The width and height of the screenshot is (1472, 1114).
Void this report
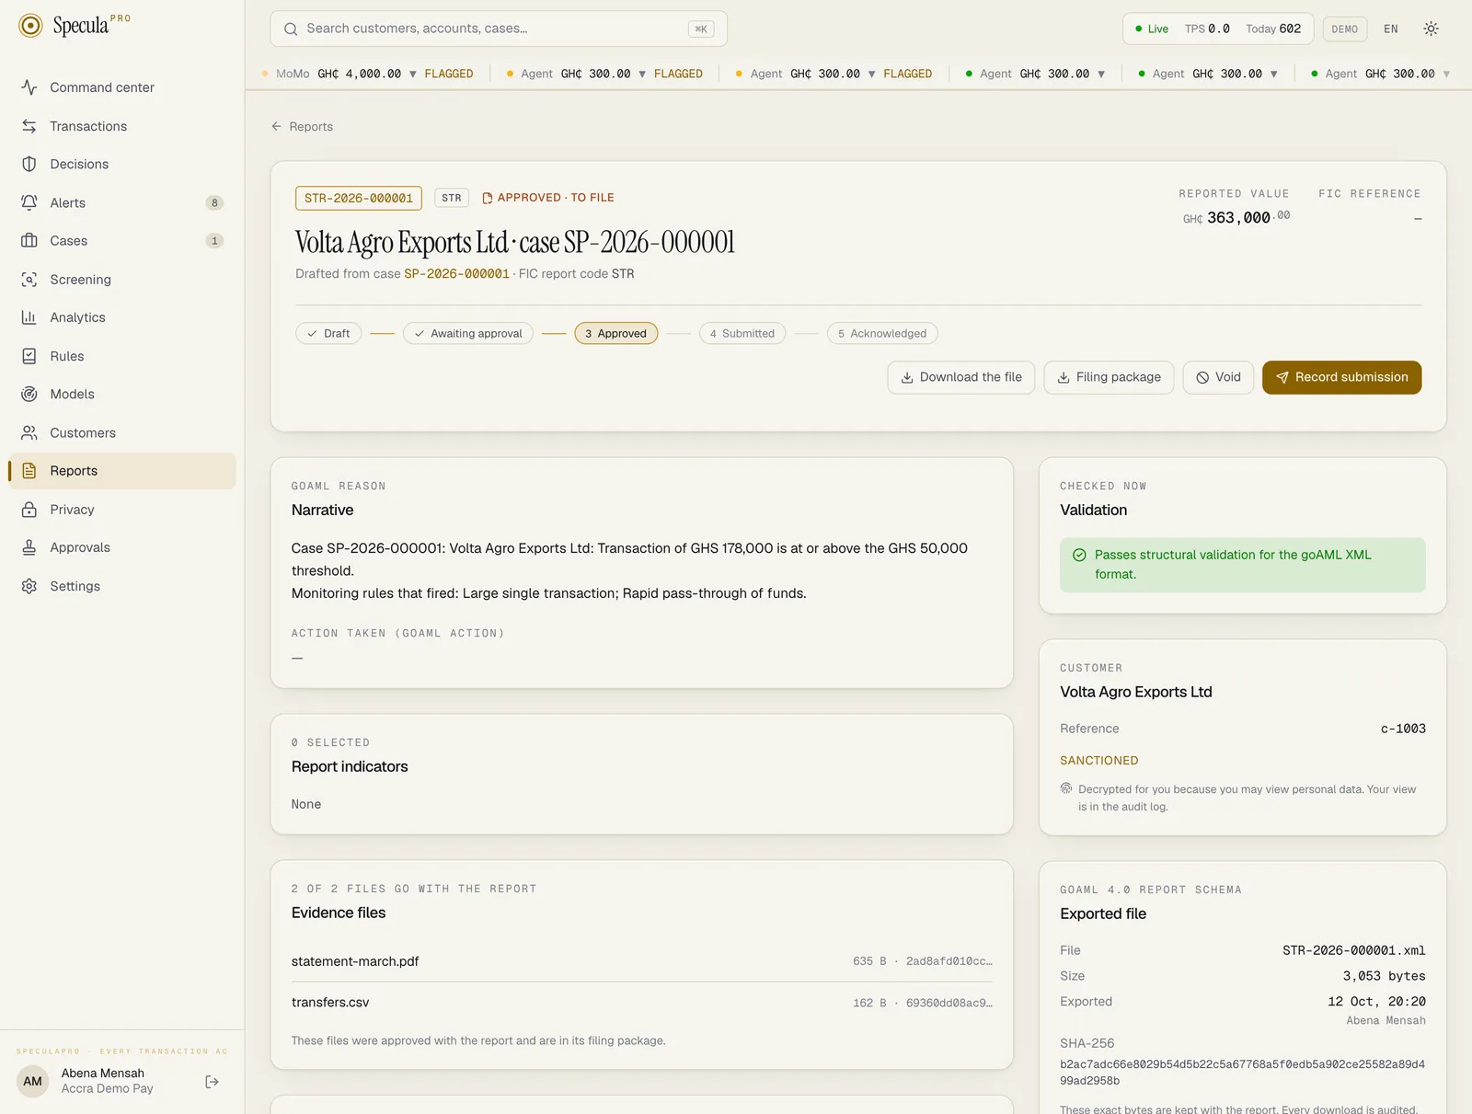tap(1218, 377)
